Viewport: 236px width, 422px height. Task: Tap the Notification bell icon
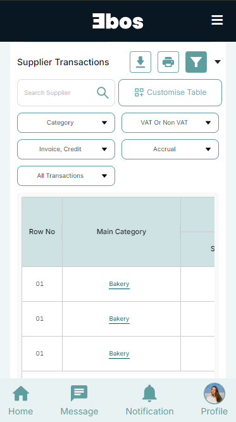(x=149, y=394)
